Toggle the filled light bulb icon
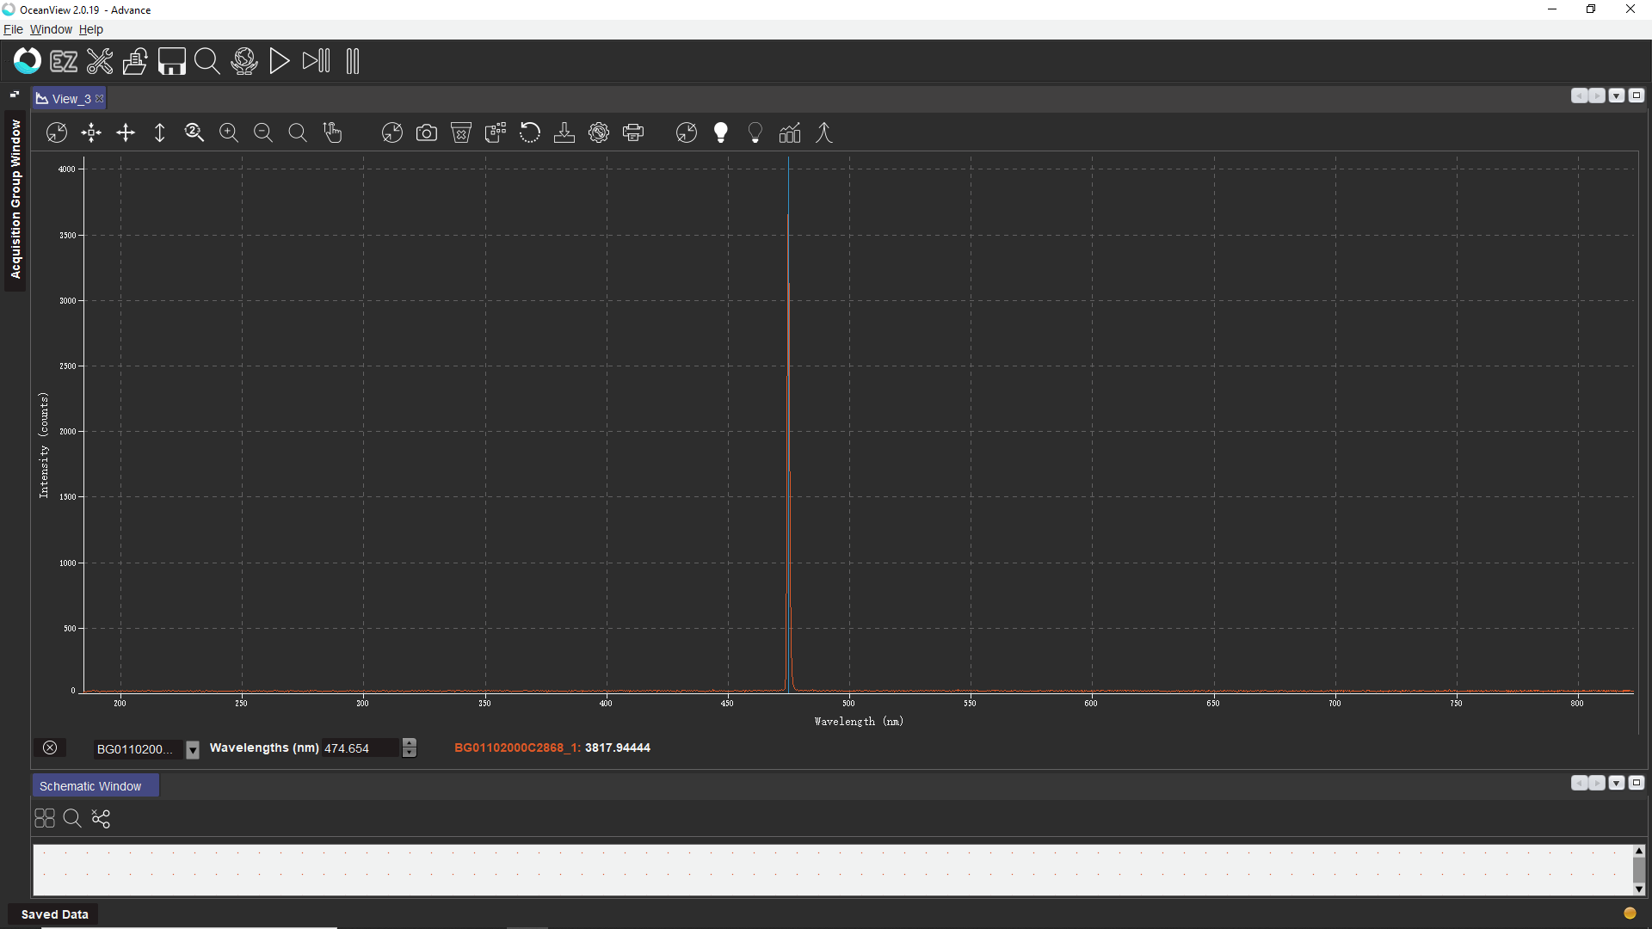Image resolution: width=1652 pixels, height=929 pixels. tap(721, 132)
